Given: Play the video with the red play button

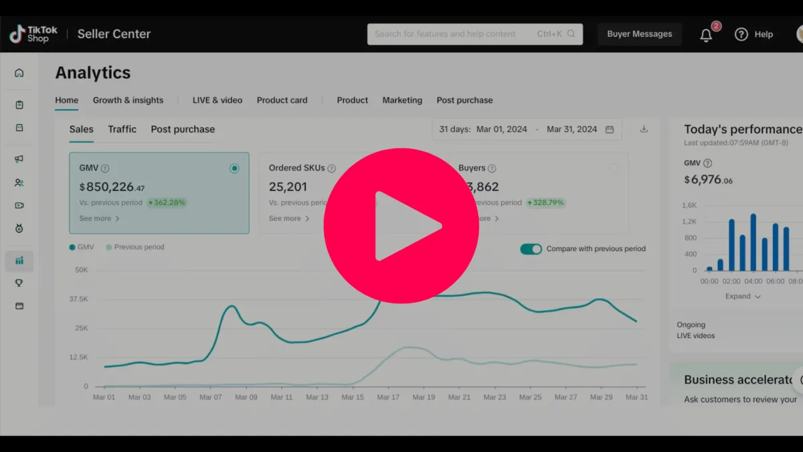Looking at the screenshot, I should (x=401, y=226).
